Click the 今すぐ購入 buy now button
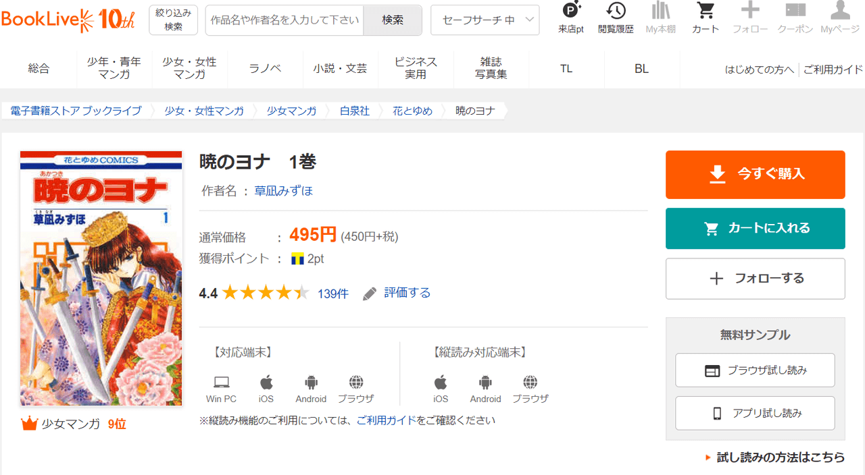Screen dimensions: 865x475 755,175
